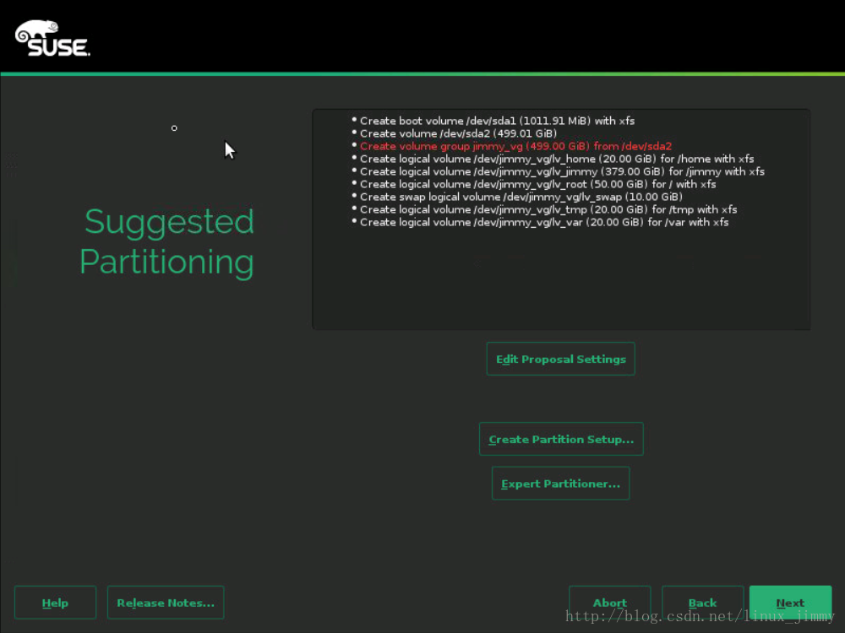Select the lv_tmp logical volume line
The width and height of the screenshot is (845, 633).
548,209
